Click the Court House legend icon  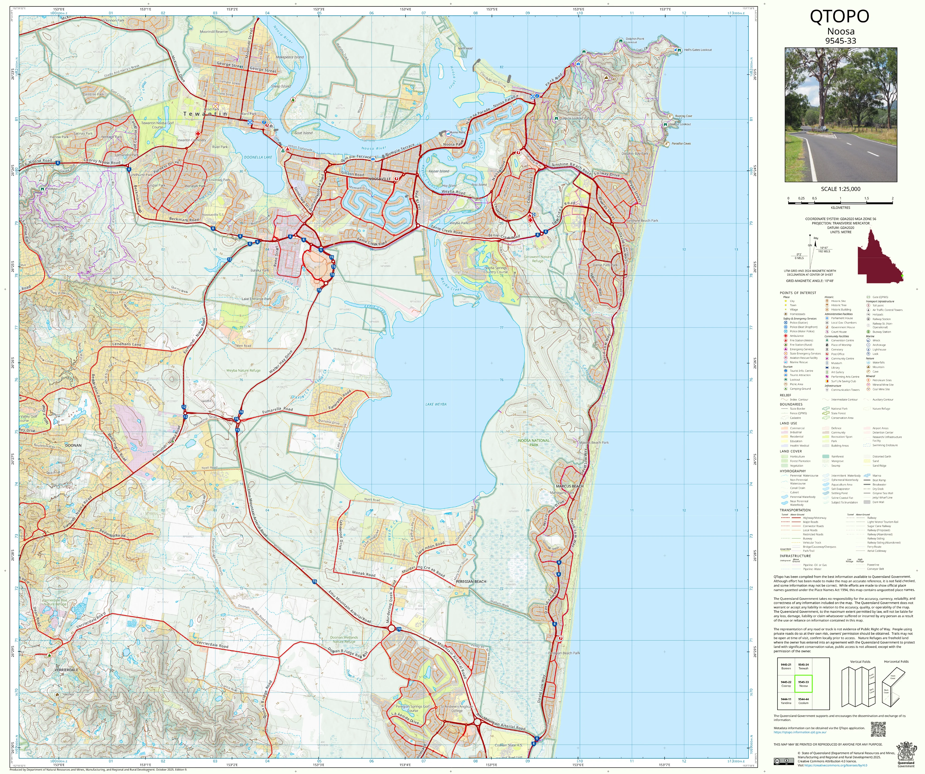(x=827, y=332)
